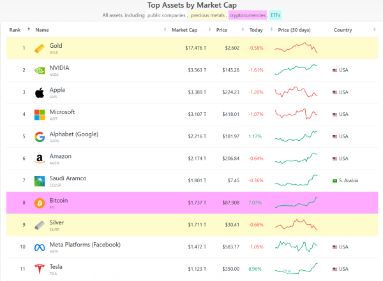Open the cryptocurrencies filter link
Viewport: 383px width, 281px height.
tap(248, 15)
